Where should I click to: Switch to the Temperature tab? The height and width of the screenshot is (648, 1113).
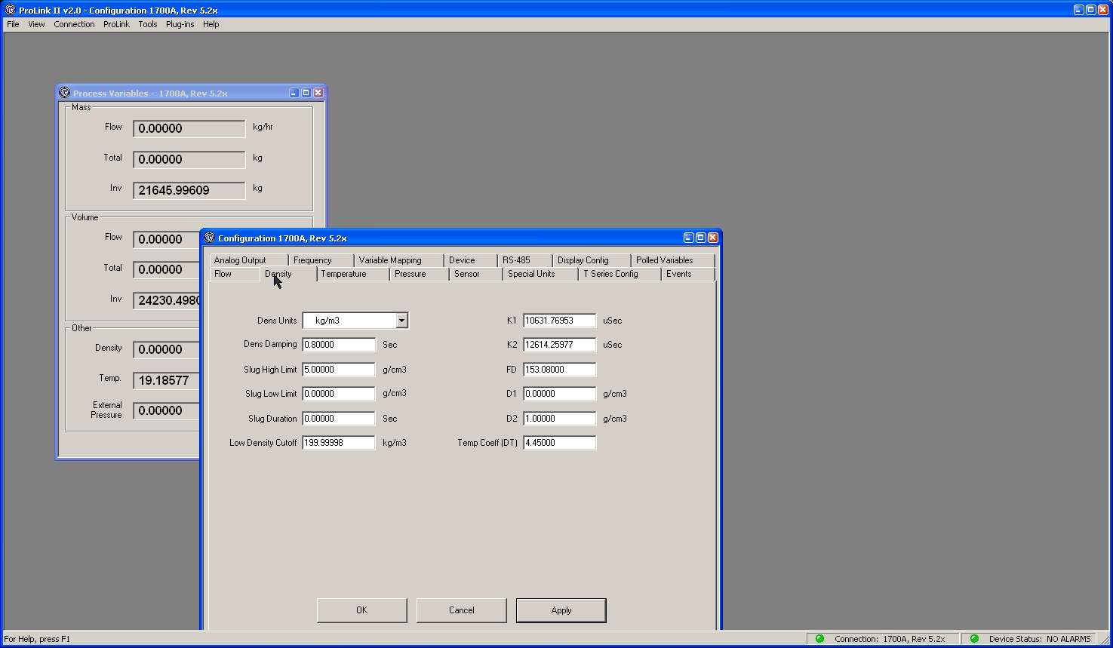point(343,274)
